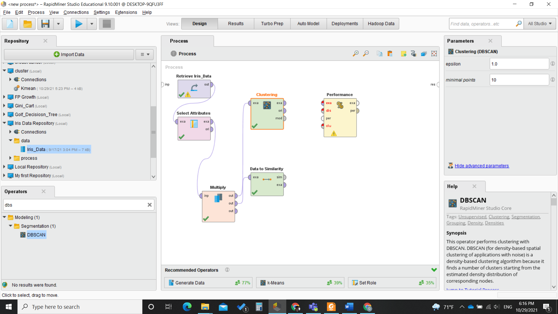The width and height of the screenshot is (558, 314).
Task: Save the process with the floppy disk icon
Action: pos(45,24)
